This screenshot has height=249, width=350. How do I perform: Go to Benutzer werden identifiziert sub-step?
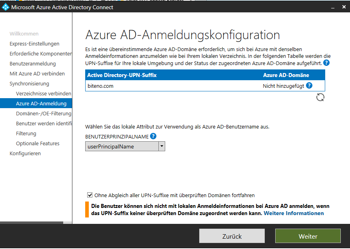[44, 124]
